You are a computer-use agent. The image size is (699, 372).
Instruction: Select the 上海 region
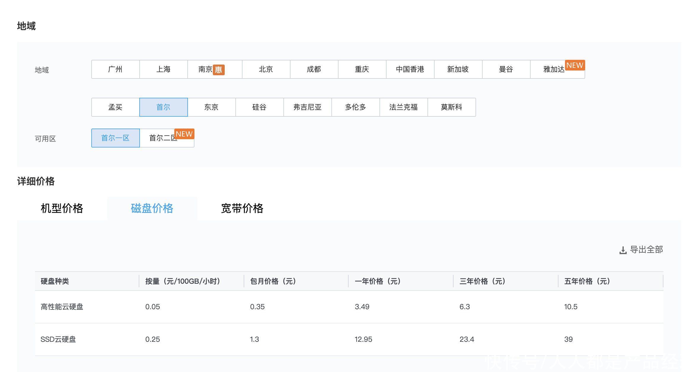click(163, 69)
